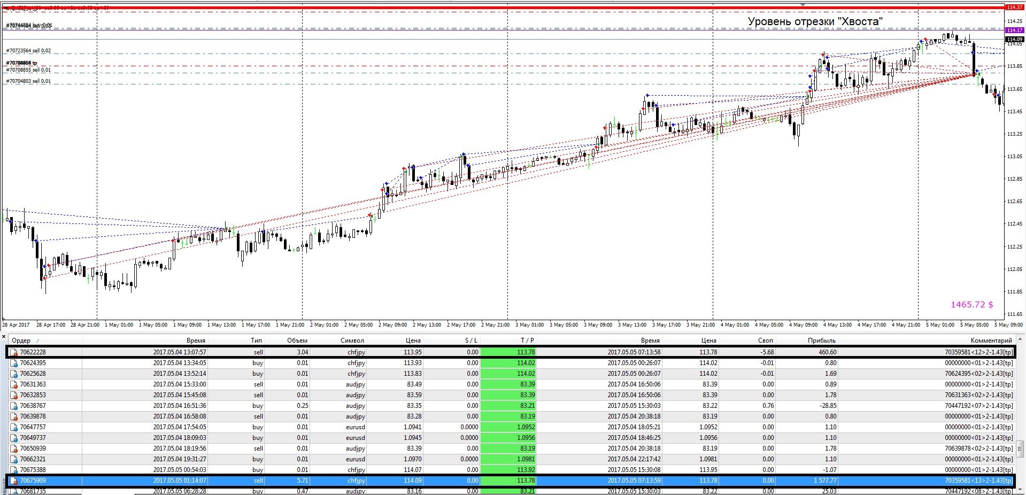Click the pink 1465.72 $ chart label

point(971,304)
